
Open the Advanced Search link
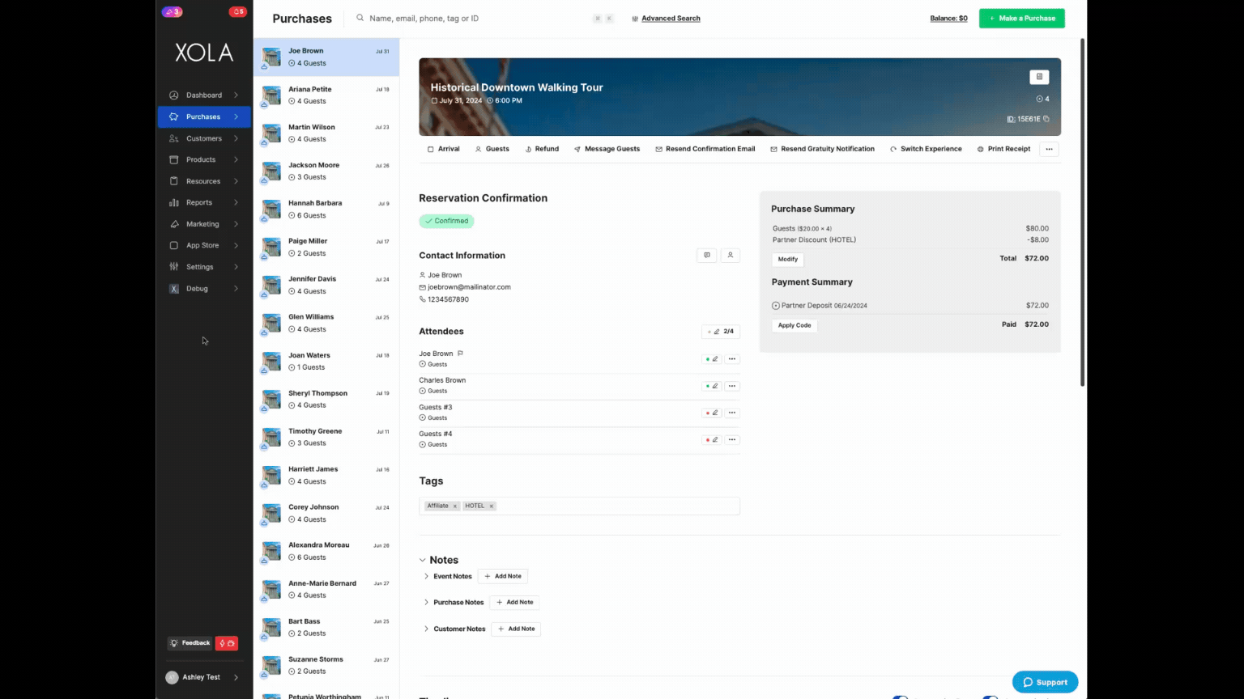click(x=671, y=18)
